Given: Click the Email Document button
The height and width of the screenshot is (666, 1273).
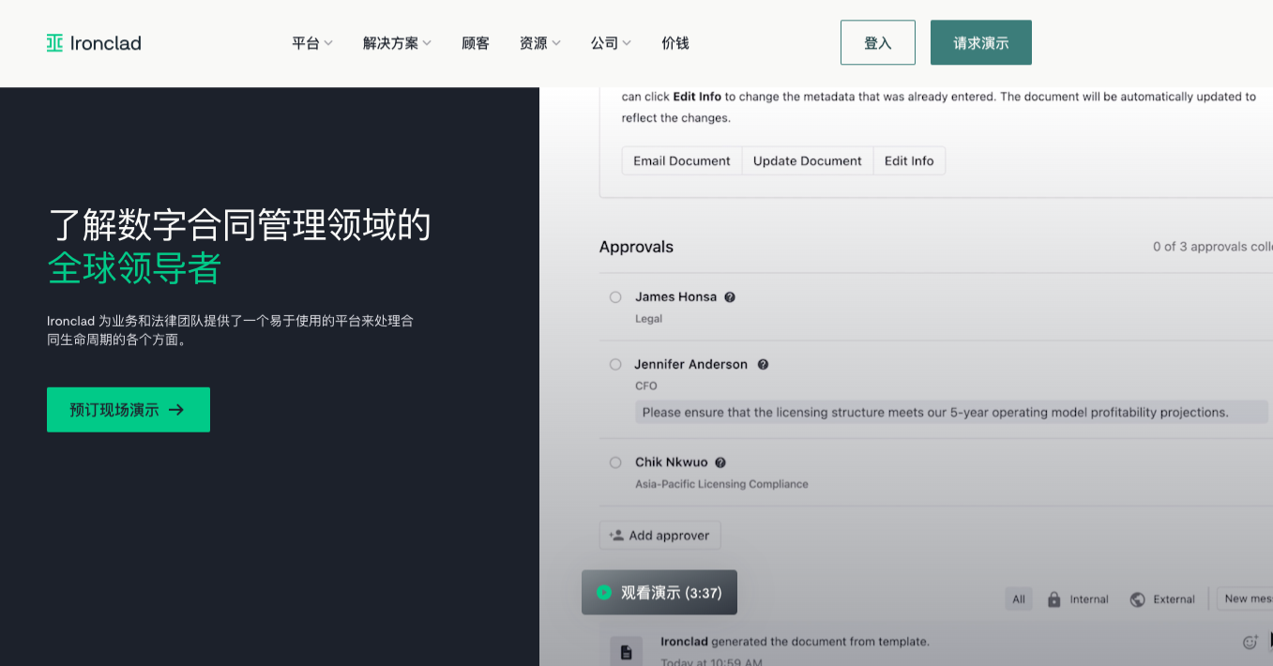Looking at the screenshot, I should pyautogui.click(x=681, y=160).
